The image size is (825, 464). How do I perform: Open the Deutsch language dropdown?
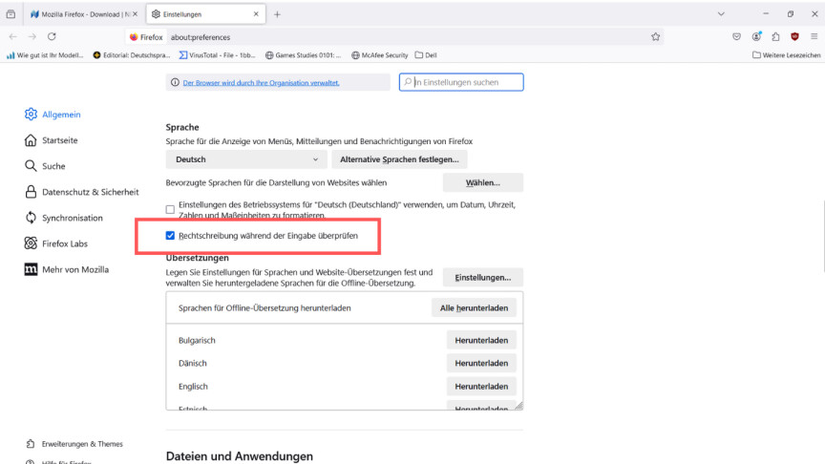246,159
